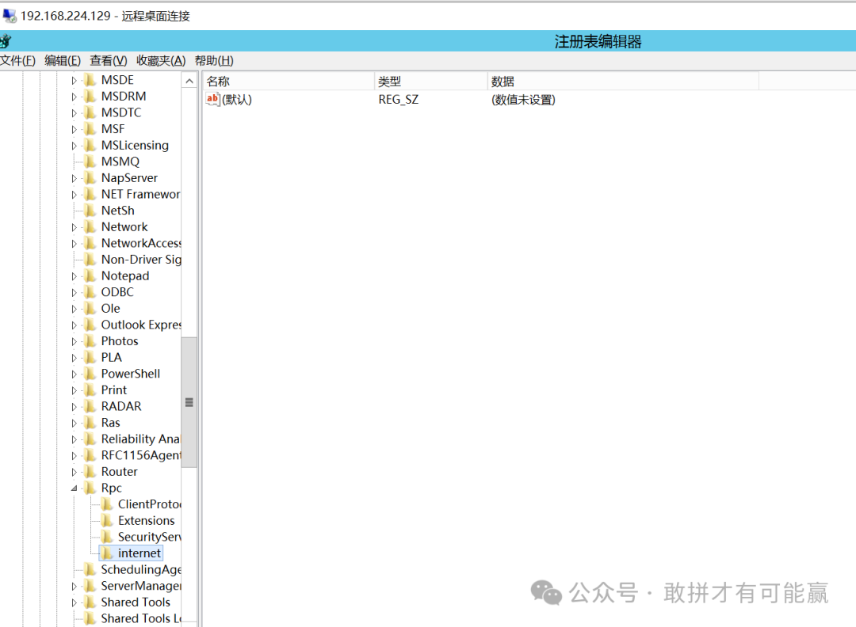Open the 文件(F) menu

17,61
